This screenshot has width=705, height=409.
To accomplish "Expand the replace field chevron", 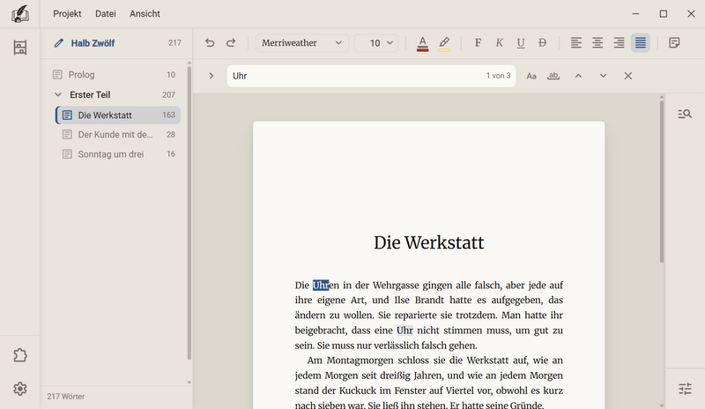I will (211, 76).
